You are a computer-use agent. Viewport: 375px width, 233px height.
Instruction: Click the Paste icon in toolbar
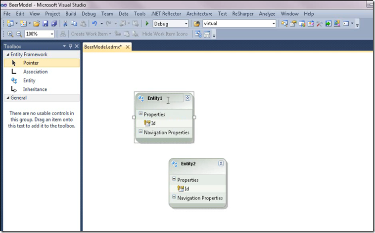click(x=83, y=24)
